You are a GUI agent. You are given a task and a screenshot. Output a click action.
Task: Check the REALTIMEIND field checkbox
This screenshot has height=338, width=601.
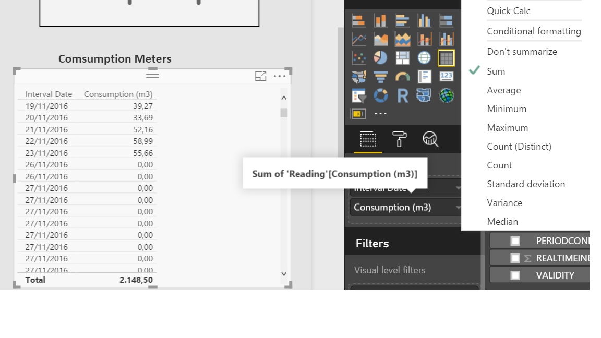[515, 258]
